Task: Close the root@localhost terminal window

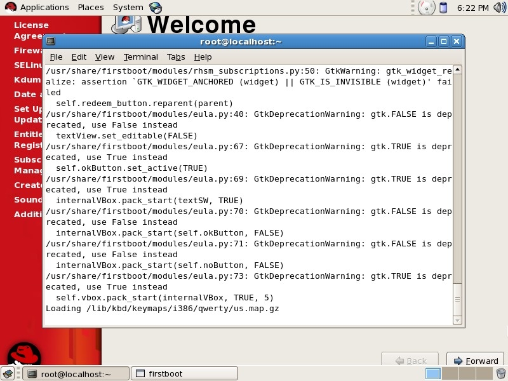Action: tap(457, 41)
